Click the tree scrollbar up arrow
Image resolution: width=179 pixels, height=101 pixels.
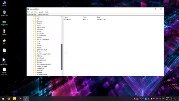pyautogui.click(x=62, y=17)
